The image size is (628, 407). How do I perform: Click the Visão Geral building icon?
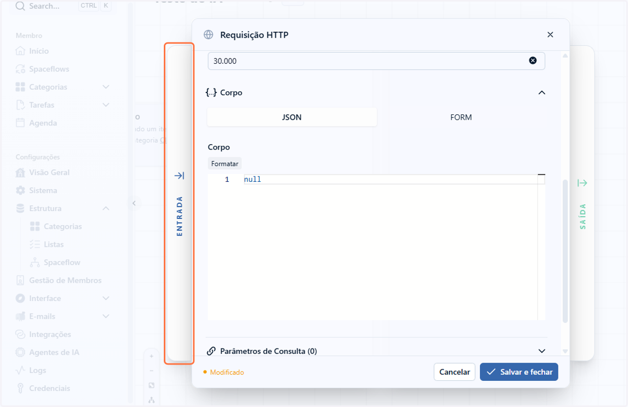pos(20,172)
